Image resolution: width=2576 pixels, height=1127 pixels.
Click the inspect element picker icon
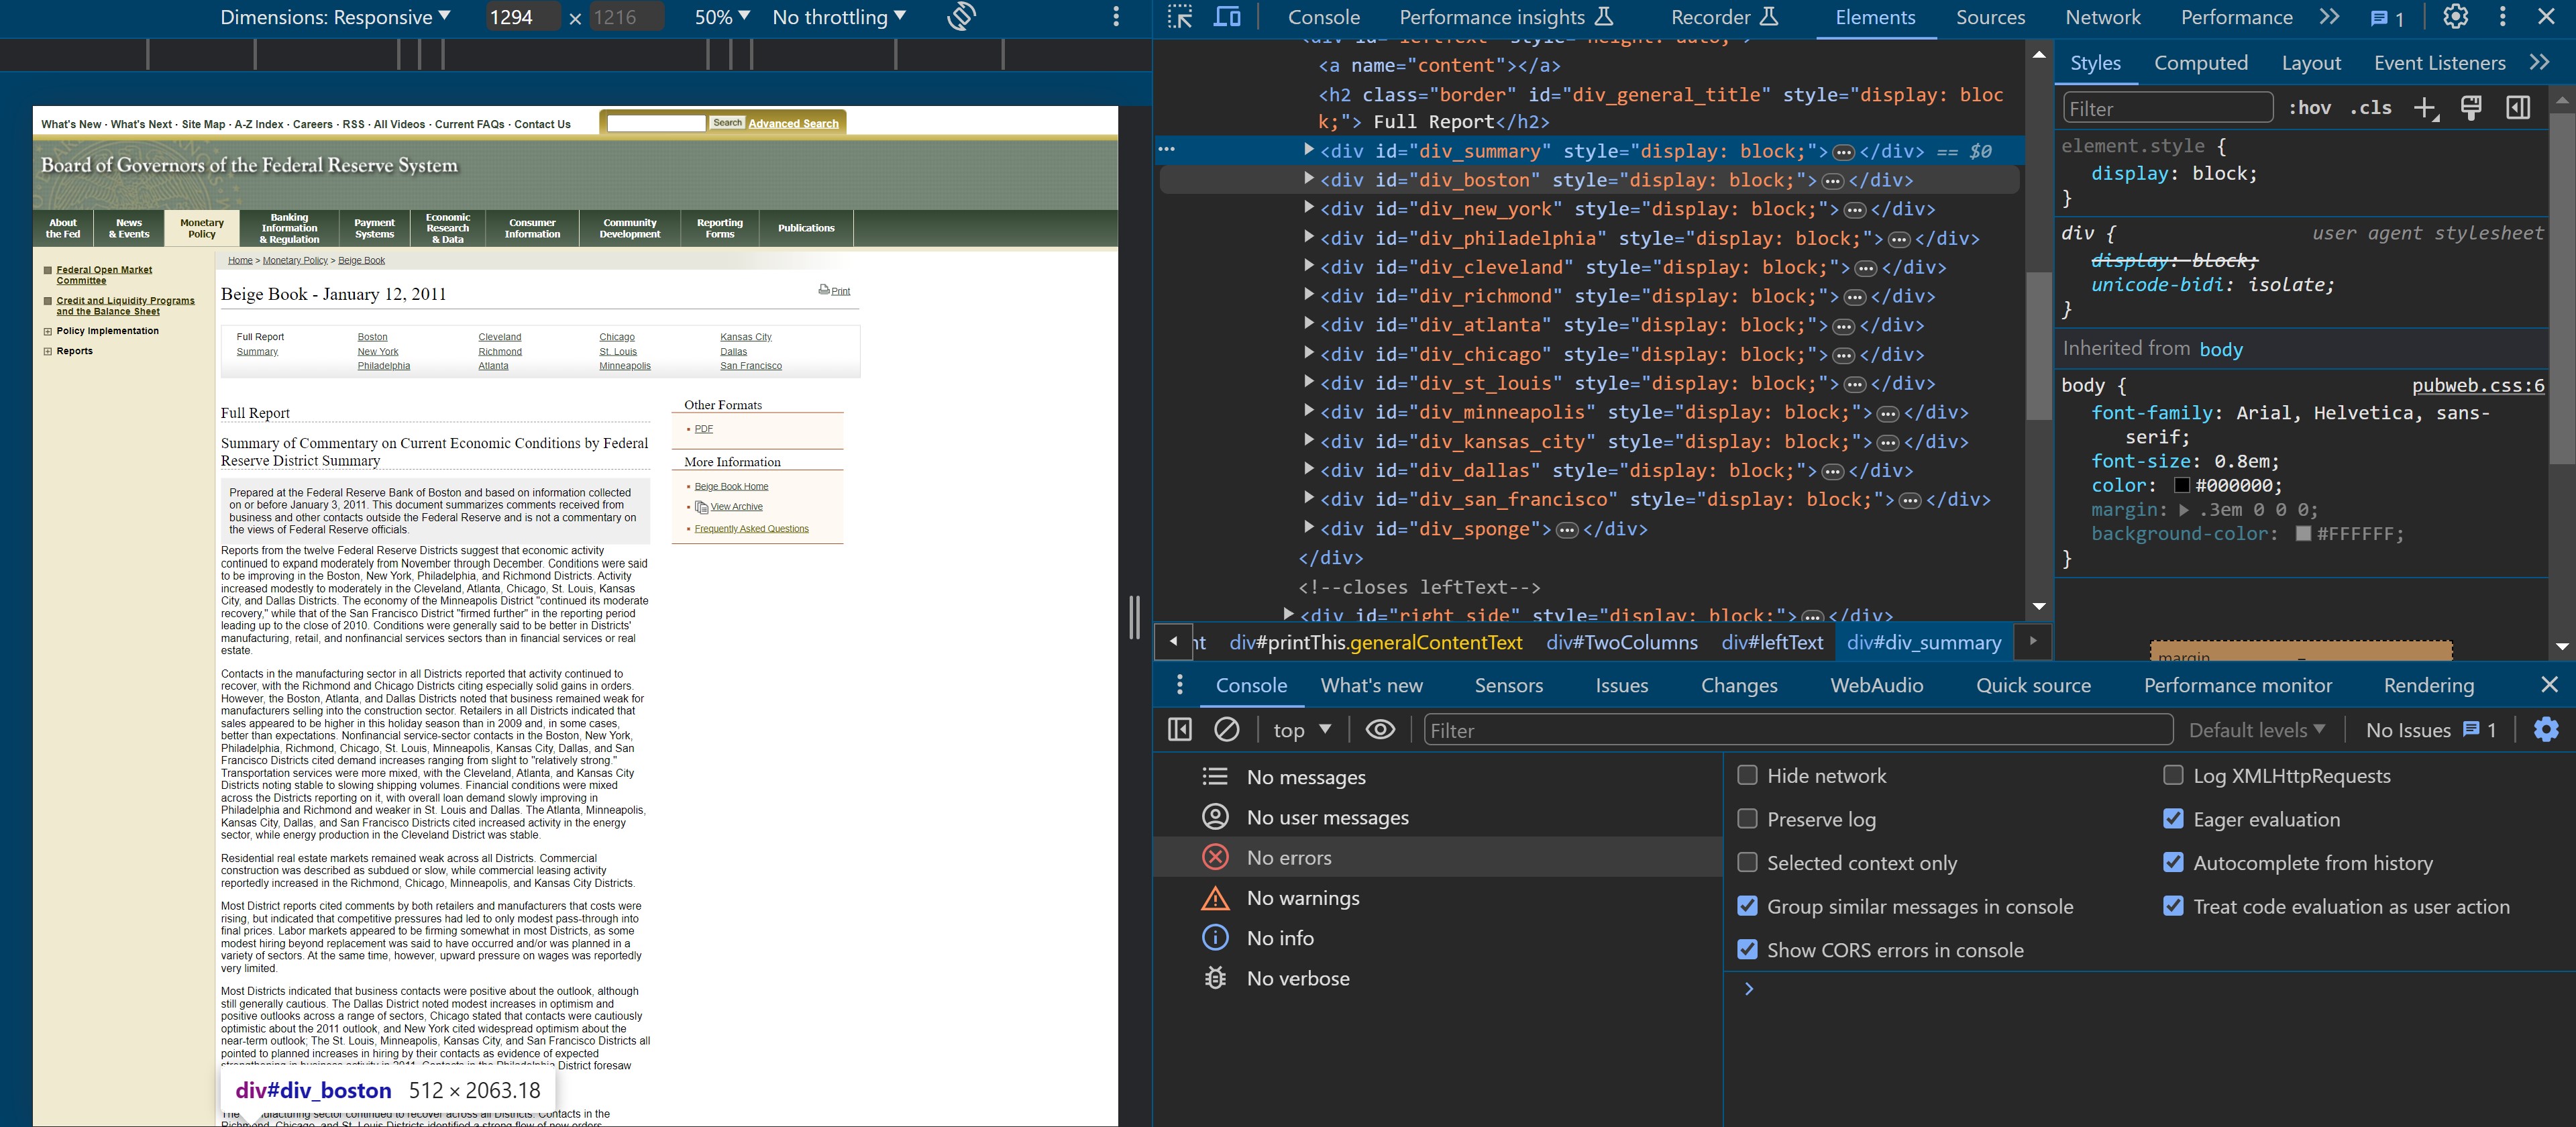click(1180, 17)
